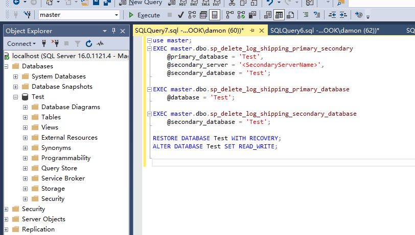Image resolution: width=415 pixels, height=235 pixels.
Task: Click the Undo arrow icon
Action: 270,3
